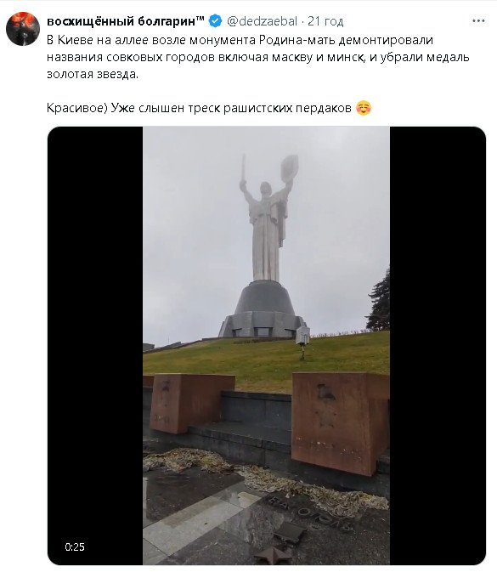
Task: Open the author's profile avatar
Action: click(x=23, y=29)
